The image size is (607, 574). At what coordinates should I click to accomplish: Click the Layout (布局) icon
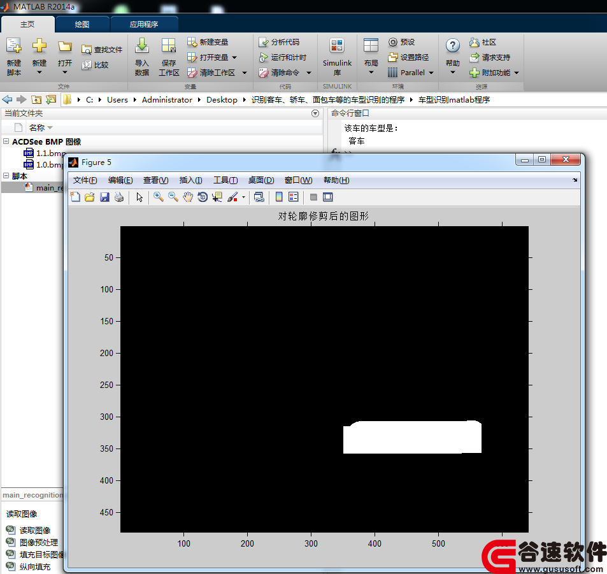[x=371, y=46]
